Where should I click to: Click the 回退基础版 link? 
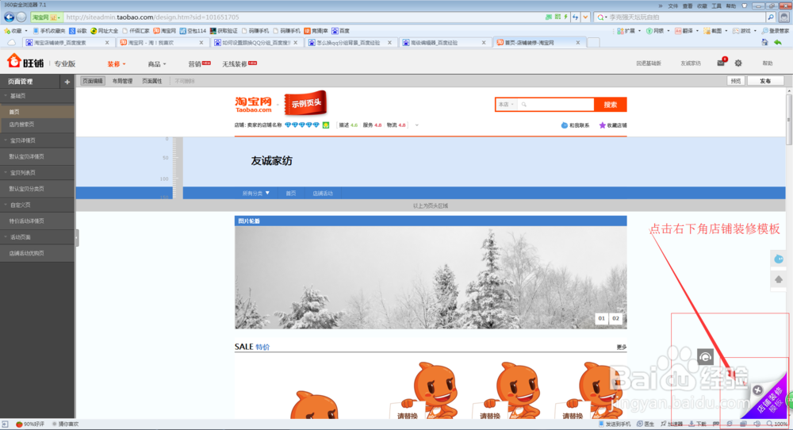point(649,63)
